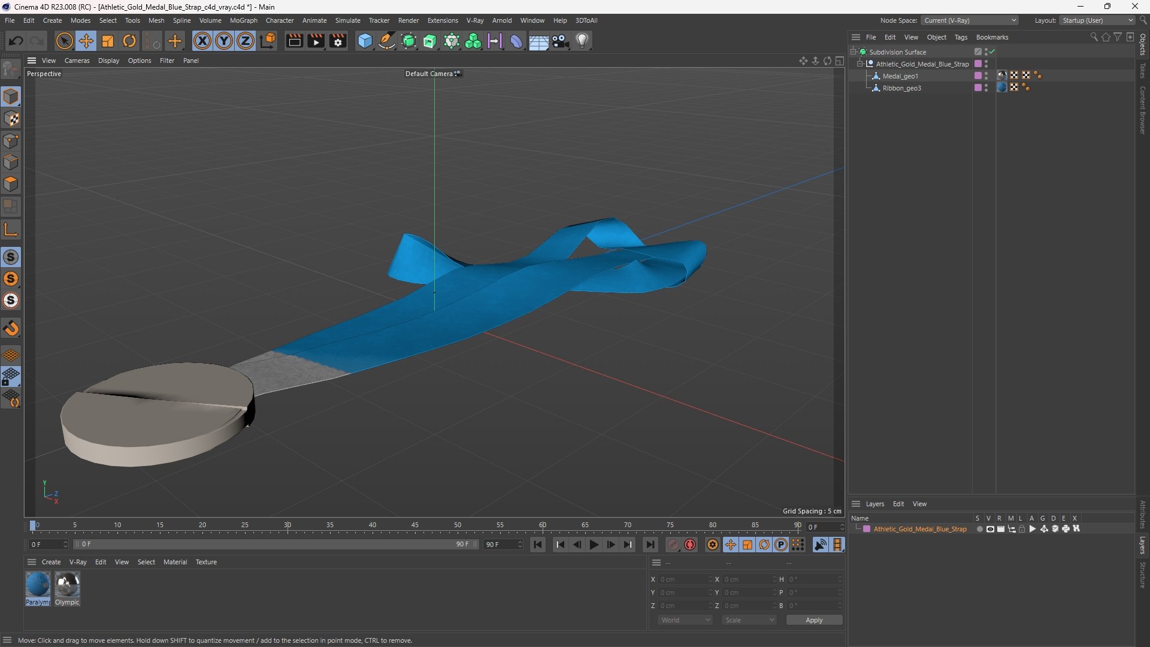Viewport: 1150px width, 647px height.
Task: Click the Undo arrow icon
Action: [16, 41]
